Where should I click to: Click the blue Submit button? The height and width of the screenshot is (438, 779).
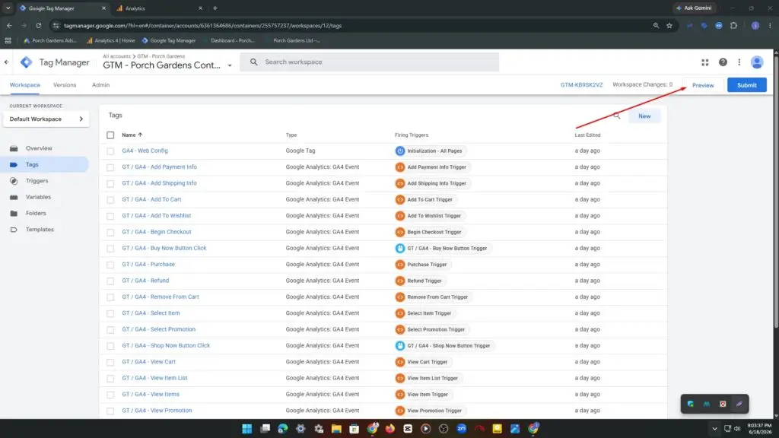tap(747, 85)
